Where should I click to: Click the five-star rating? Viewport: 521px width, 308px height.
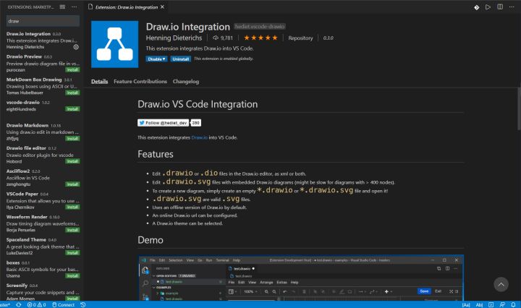coord(260,38)
